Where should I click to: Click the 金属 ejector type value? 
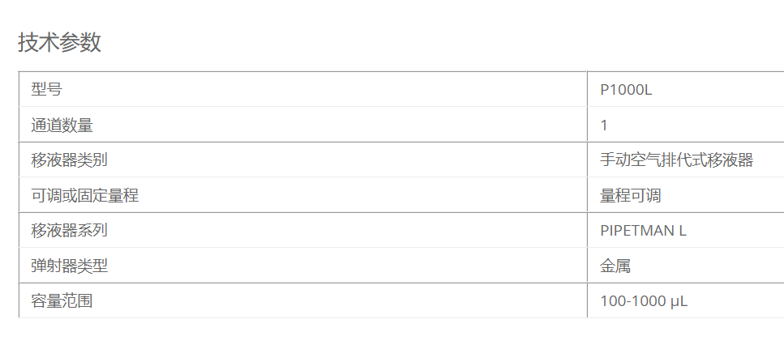click(615, 266)
